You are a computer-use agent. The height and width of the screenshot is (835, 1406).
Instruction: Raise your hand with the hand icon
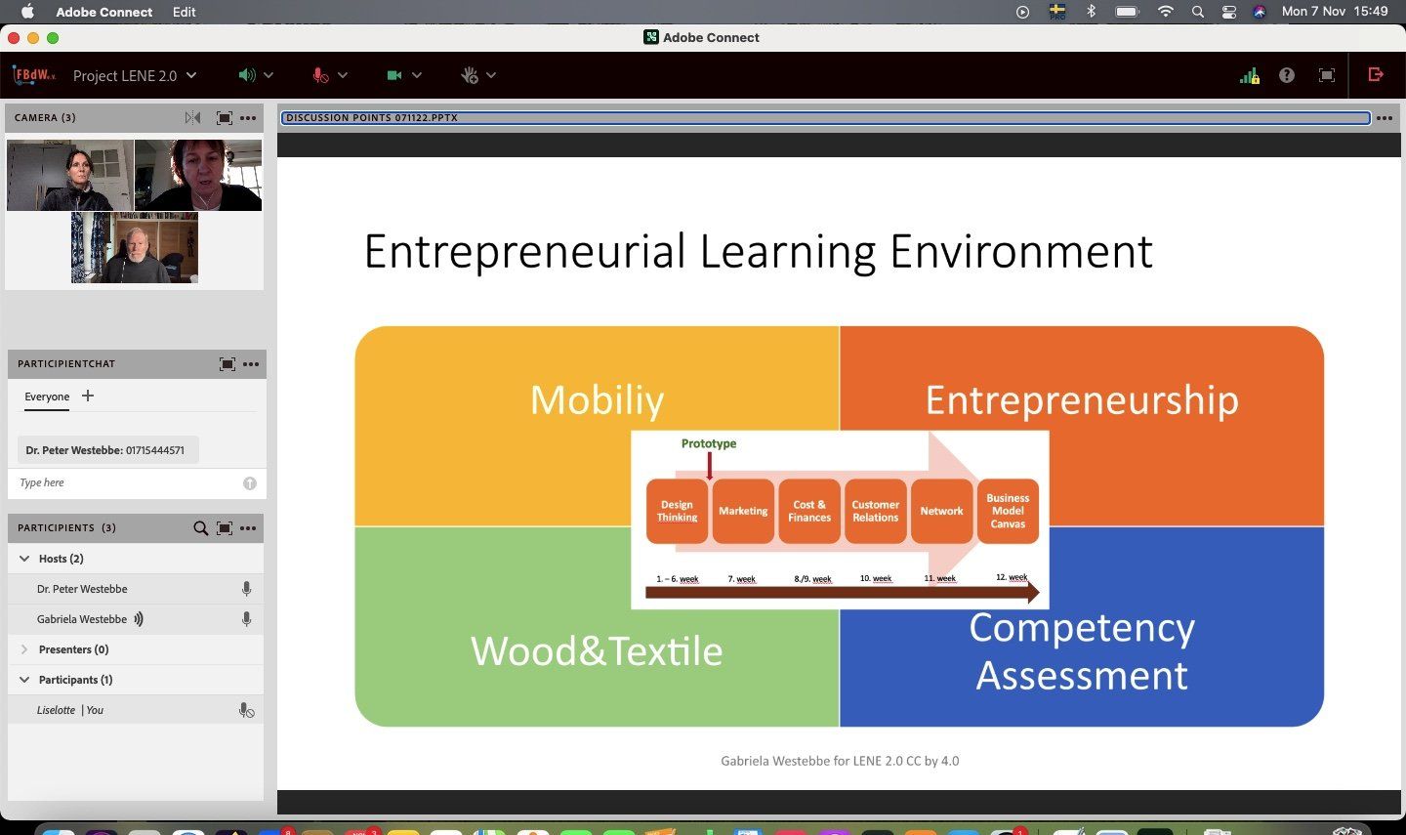[470, 75]
